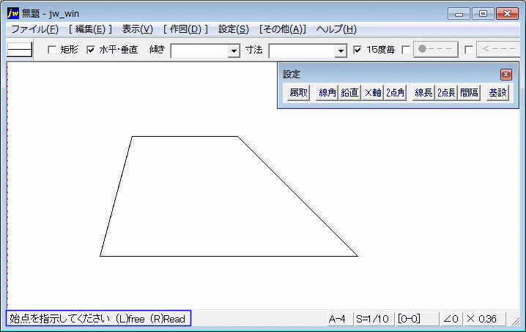Click the 2点角 button
Image resolution: width=526 pixels, height=332 pixels.
pos(395,92)
